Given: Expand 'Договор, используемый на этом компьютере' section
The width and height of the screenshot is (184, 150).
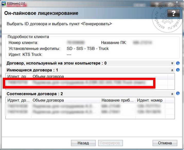Looking at the screenshot, I should 172,63.
